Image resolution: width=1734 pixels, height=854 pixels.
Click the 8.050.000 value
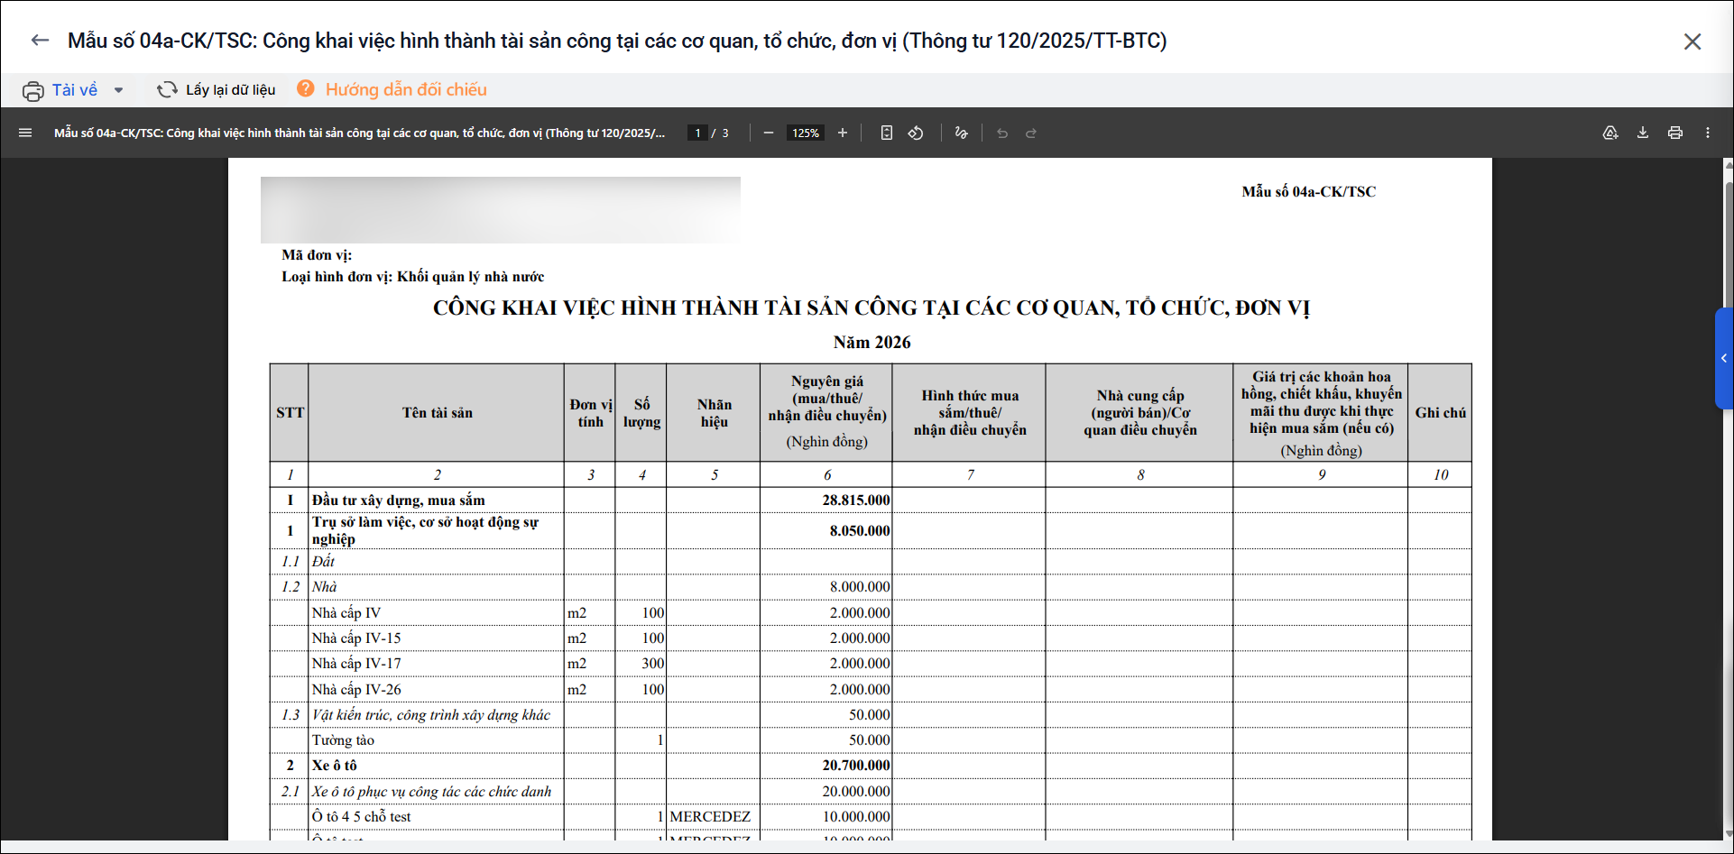pos(860,530)
